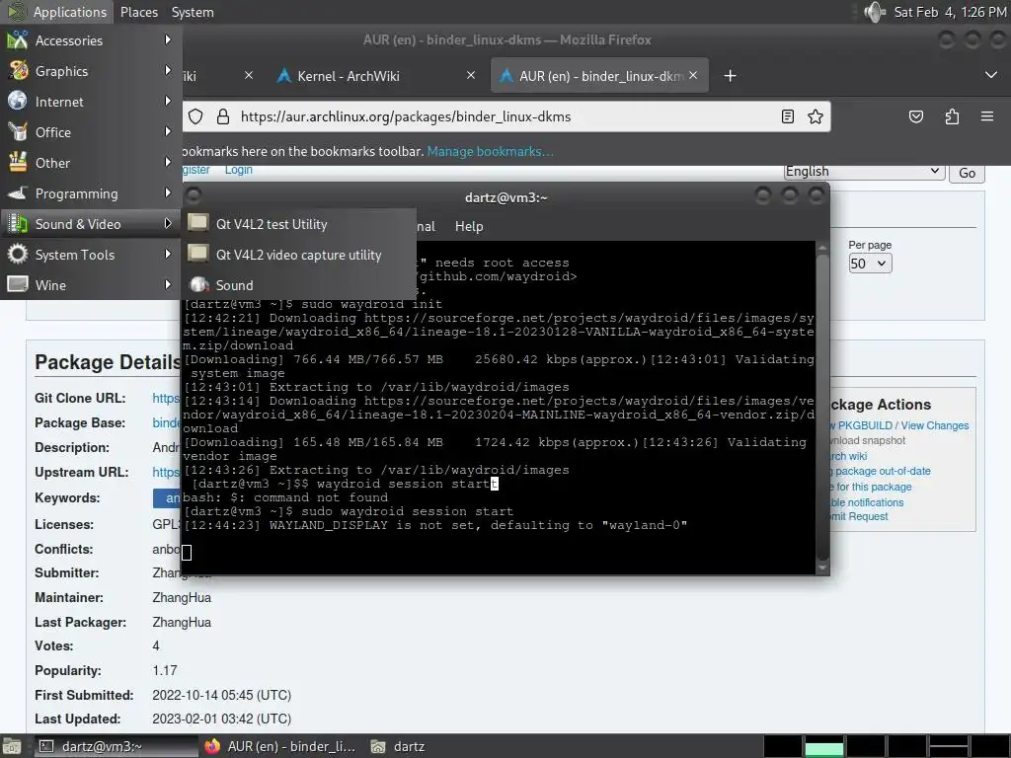Expand the Accessories submenu arrow
This screenshot has width=1011, height=758.
click(x=168, y=39)
